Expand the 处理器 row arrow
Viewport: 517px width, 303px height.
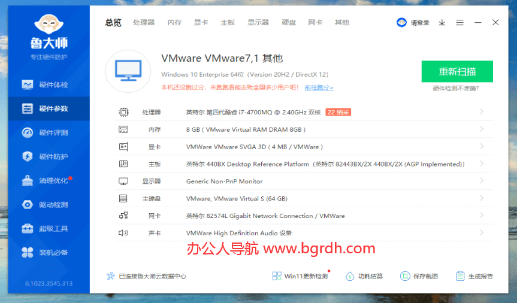(x=482, y=112)
